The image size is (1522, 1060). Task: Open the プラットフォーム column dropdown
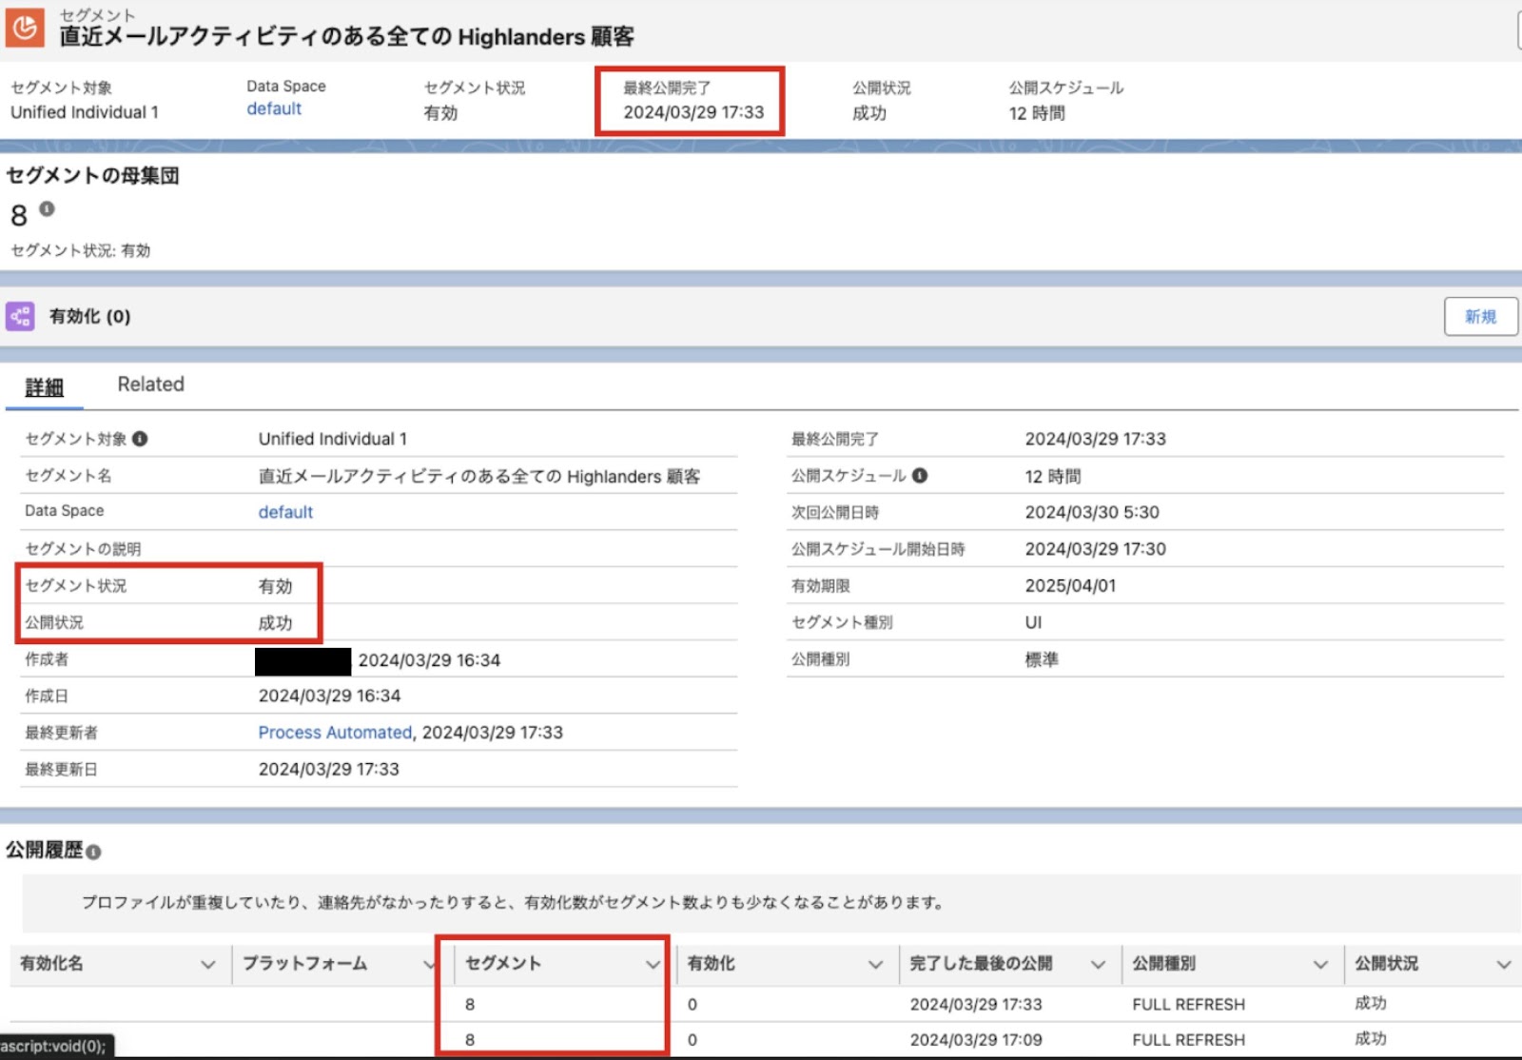coord(428,964)
